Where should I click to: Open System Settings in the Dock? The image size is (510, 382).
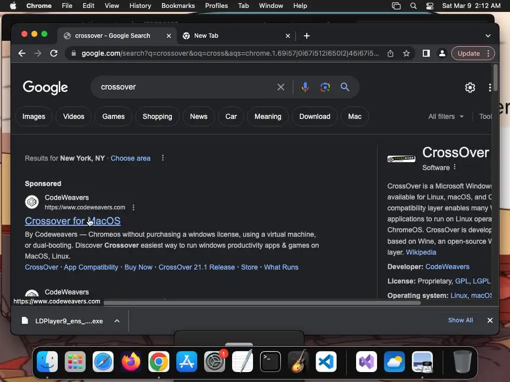(215, 362)
